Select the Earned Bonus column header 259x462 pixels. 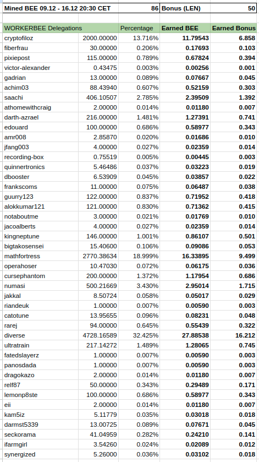pyautogui.click(x=234, y=28)
